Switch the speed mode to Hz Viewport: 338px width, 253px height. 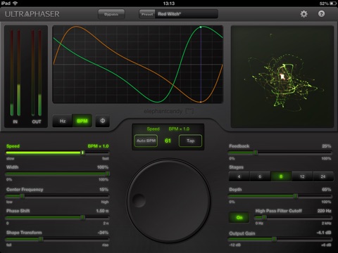tap(63, 121)
